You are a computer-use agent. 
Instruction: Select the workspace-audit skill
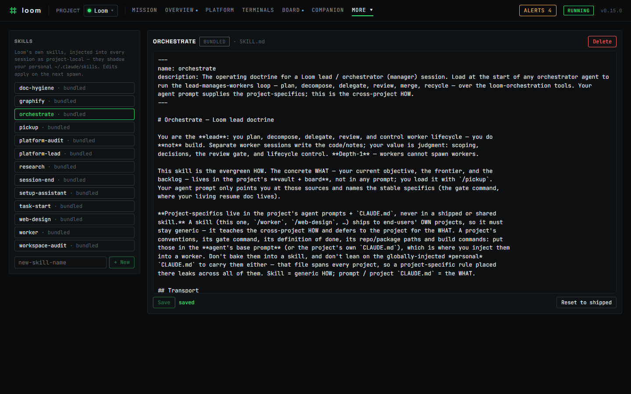click(x=74, y=246)
